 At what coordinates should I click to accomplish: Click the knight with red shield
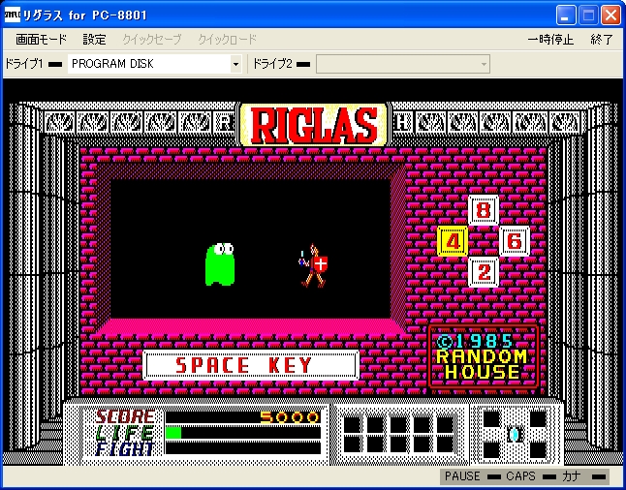pos(313,266)
